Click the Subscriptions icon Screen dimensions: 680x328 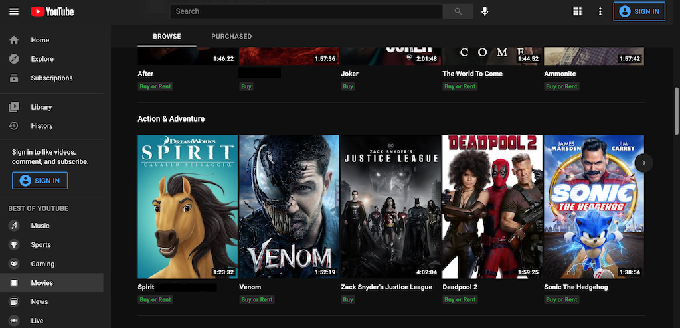click(14, 78)
